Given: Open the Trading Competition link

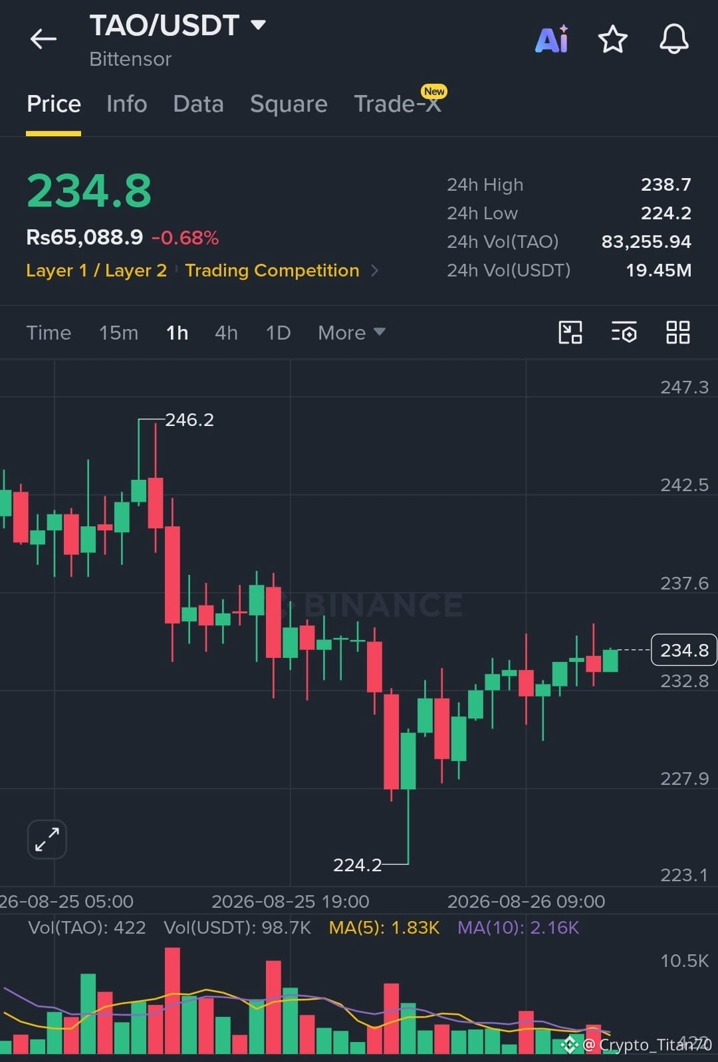Looking at the screenshot, I should click(272, 270).
